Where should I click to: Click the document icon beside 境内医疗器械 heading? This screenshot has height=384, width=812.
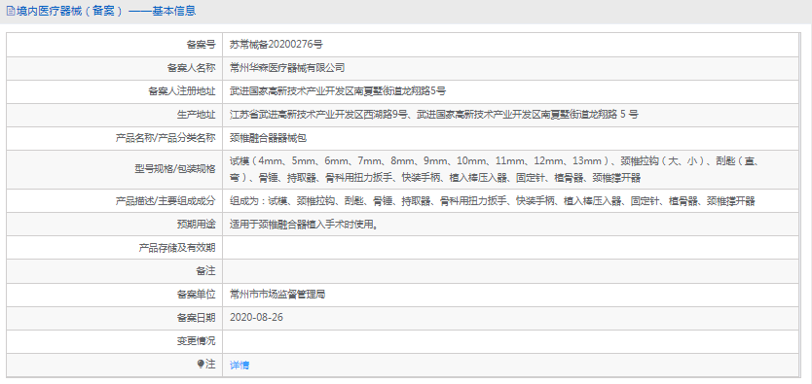[x=10, y=11]
